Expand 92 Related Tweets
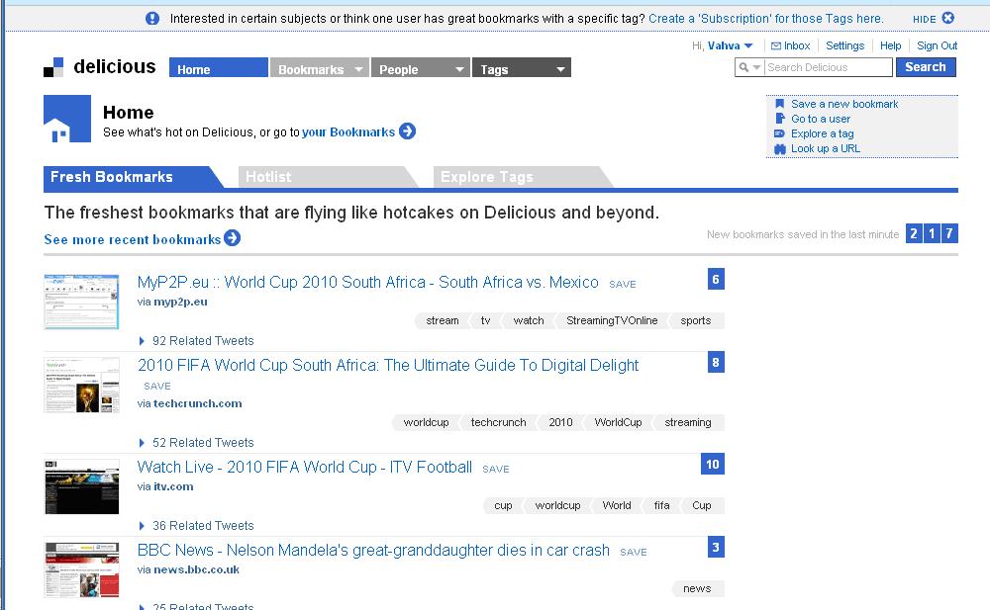 click(143, 341)
